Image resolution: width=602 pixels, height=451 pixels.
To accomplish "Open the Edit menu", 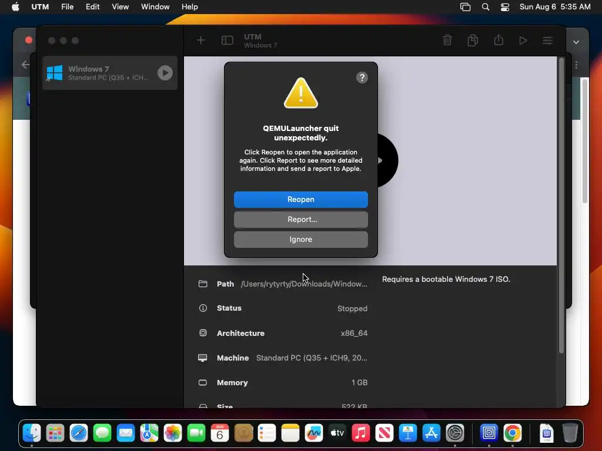I will (x=92, y=6).
